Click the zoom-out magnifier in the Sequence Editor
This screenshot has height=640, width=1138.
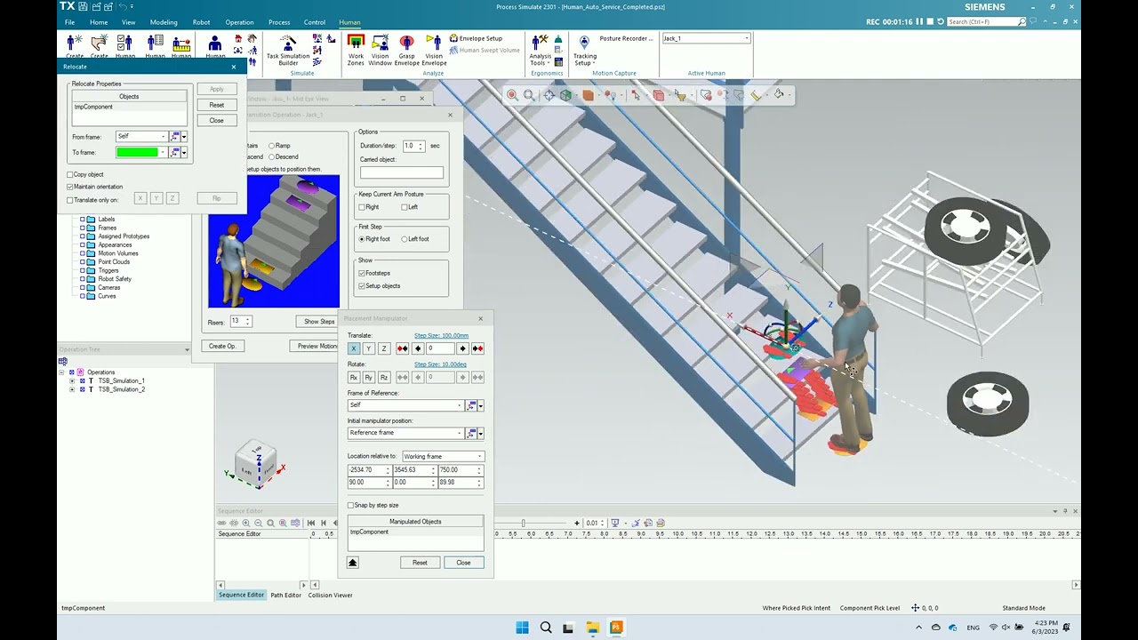tap(259, 523)
